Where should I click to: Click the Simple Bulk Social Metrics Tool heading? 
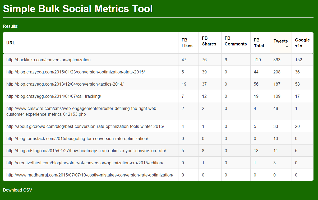click(x=78, y=9)
